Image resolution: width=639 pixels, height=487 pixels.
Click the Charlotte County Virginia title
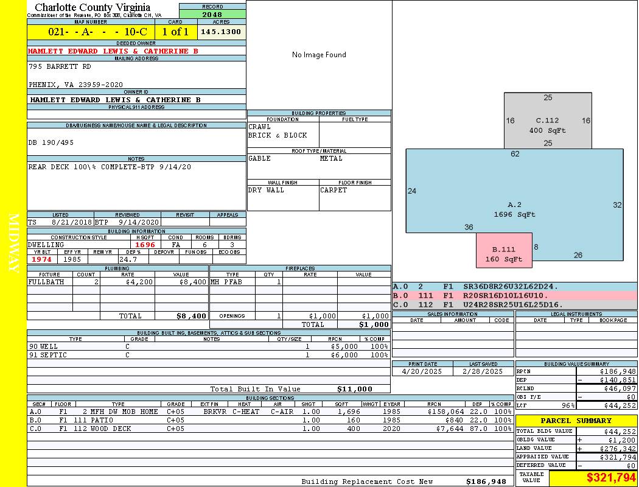tap(93, 7)
